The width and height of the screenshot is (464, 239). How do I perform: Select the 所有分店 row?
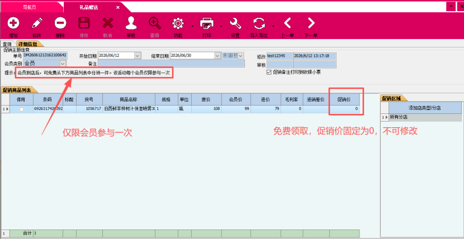pyautogui.click(x=425, y=117)
